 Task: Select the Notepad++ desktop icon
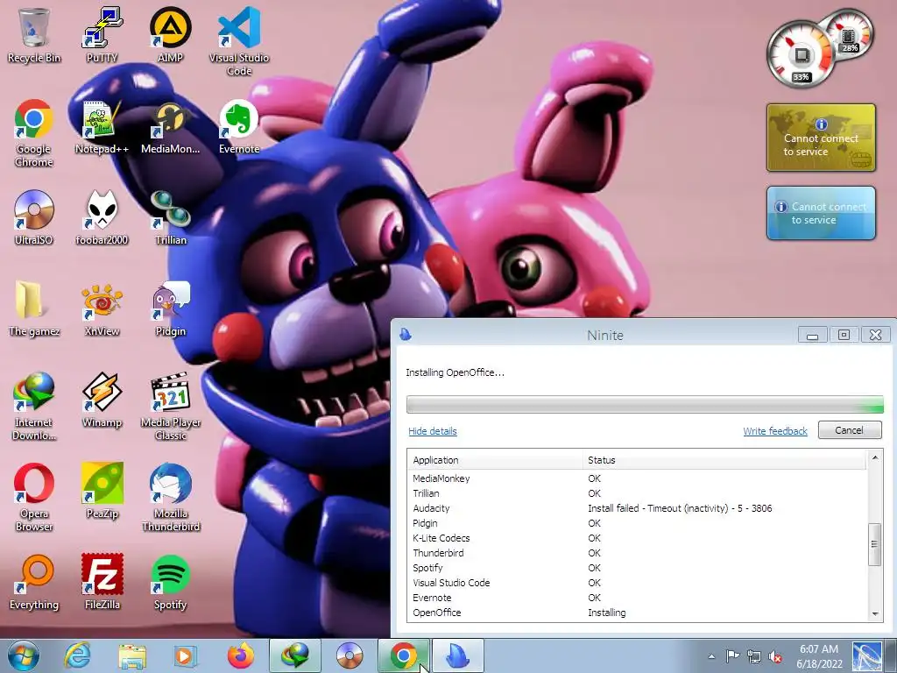click(102, 127)
